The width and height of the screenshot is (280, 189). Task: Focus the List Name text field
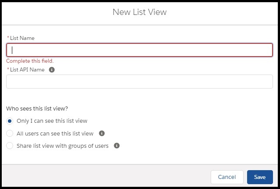140,50
